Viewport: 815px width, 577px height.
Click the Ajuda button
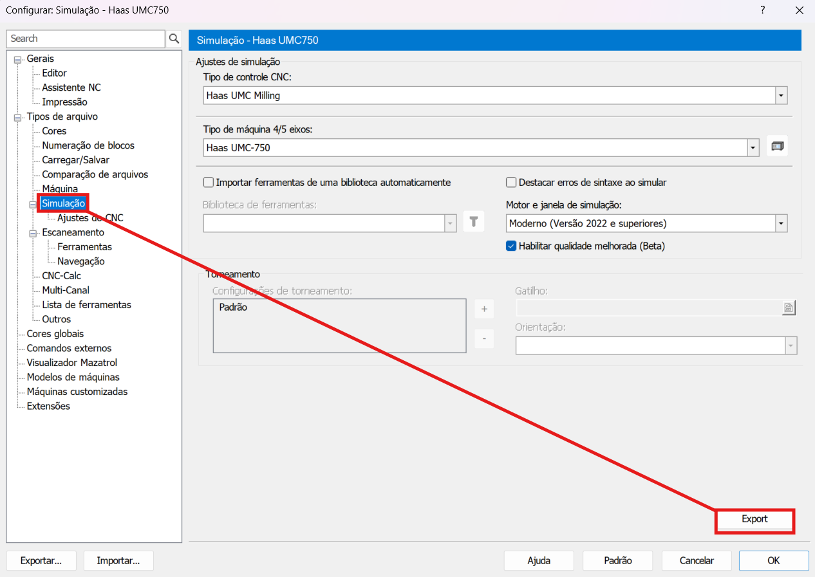539,560
